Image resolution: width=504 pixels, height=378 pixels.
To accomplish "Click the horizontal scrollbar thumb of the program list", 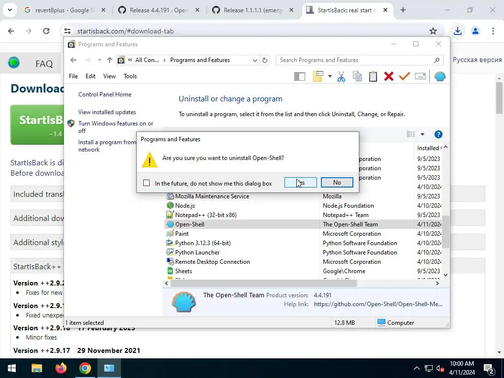I will (264, 283).
